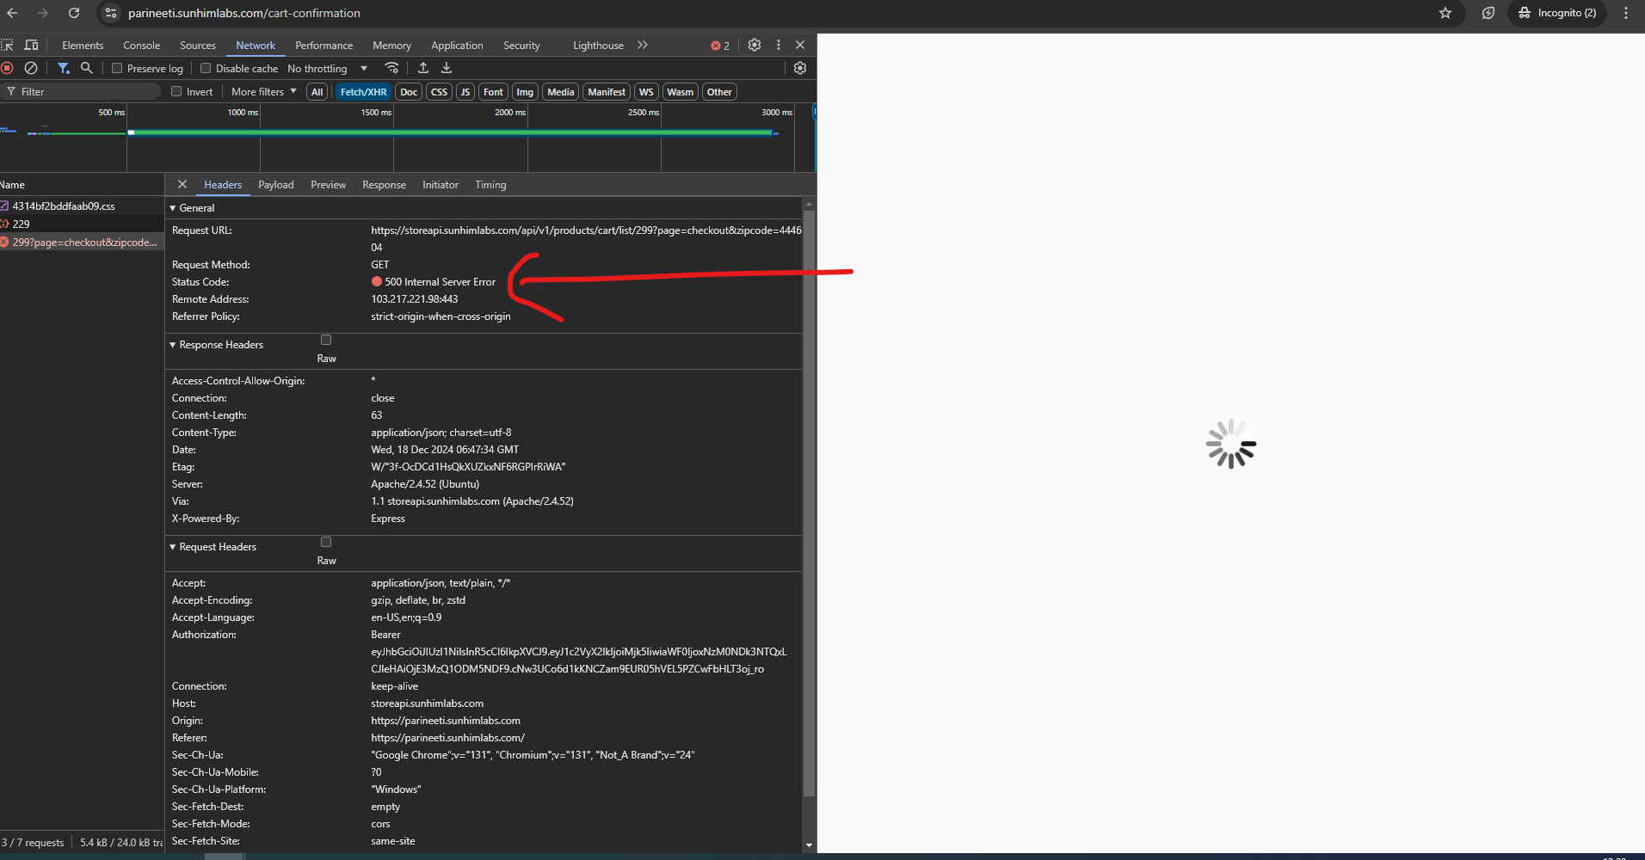Close the DevTools panel
The image size is (1645, 860).
click(800, 45)
